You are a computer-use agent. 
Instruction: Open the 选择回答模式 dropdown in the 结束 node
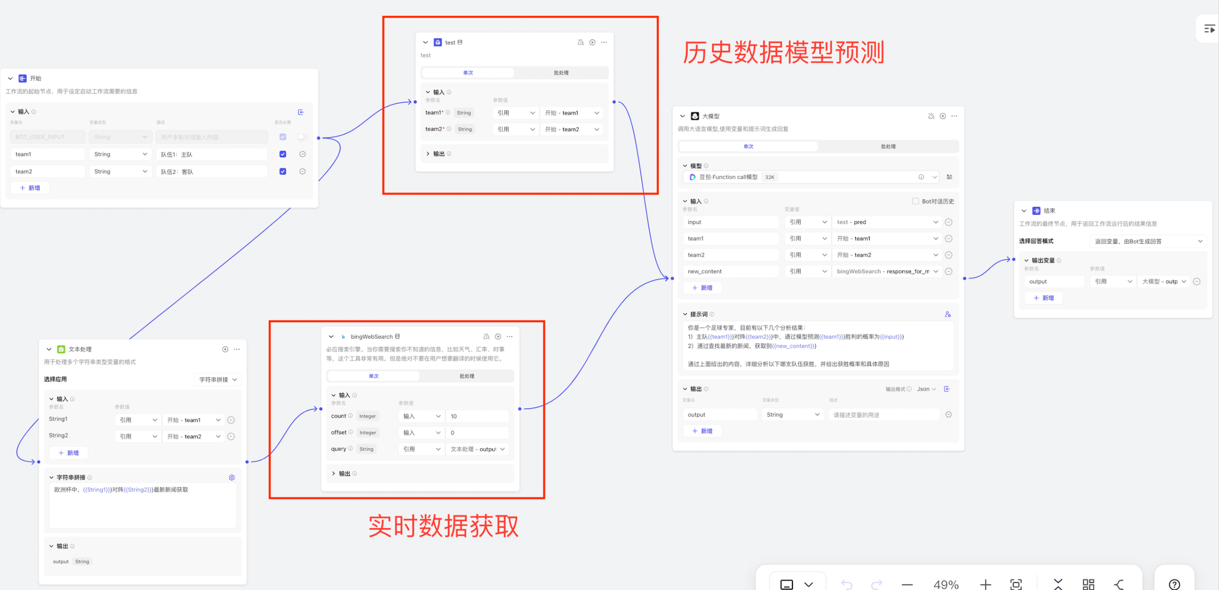point(1148,241)
